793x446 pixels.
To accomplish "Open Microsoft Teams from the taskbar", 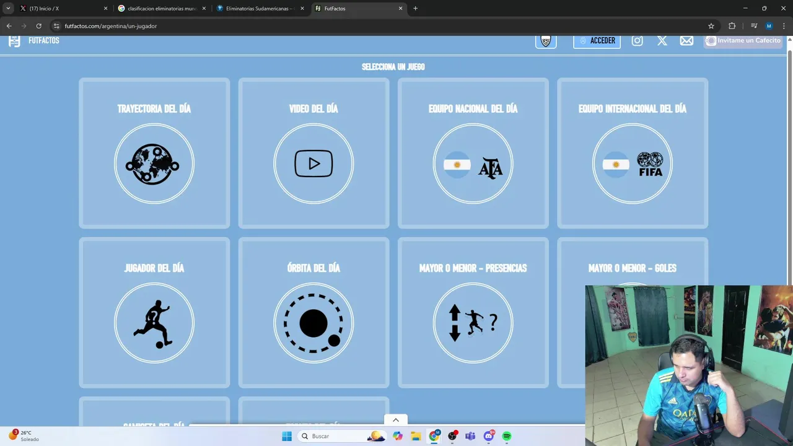I will tap(470, 436).
